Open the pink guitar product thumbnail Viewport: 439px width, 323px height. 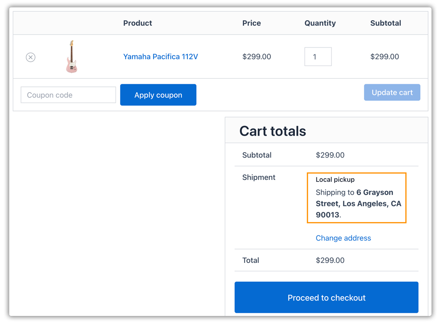72,57
